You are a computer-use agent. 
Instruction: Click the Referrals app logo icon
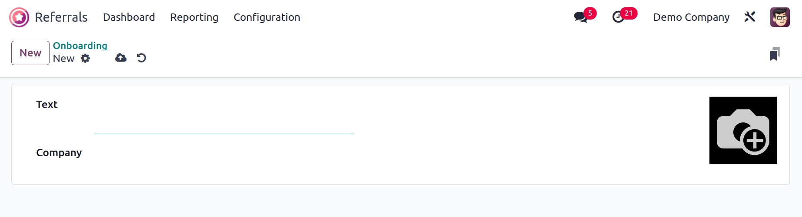click(19, 17)
